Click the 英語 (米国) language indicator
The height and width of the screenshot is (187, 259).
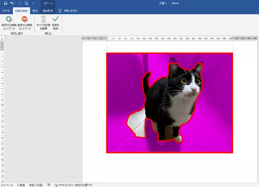[36, 185]
